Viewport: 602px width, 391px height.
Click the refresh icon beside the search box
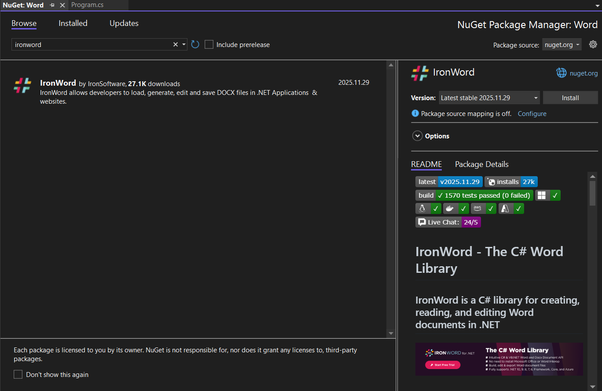click(x=195, y=44)
